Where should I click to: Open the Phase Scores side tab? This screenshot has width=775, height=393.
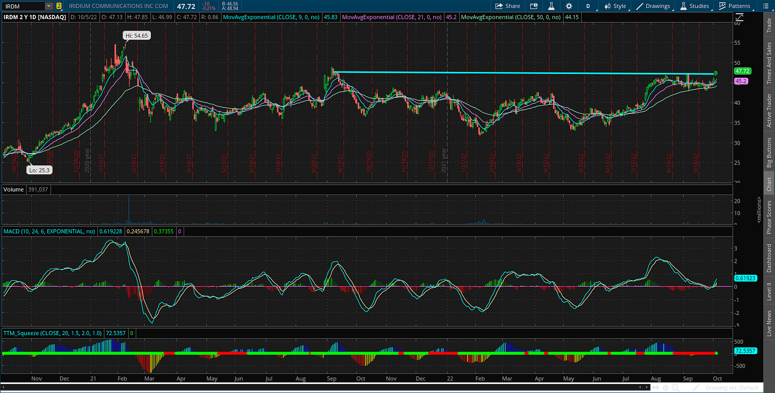click(769, 216)
